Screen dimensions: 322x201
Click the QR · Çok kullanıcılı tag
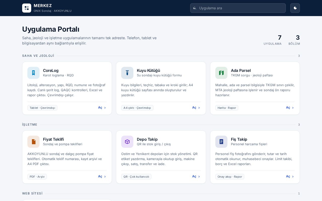[x=136, y=177]
